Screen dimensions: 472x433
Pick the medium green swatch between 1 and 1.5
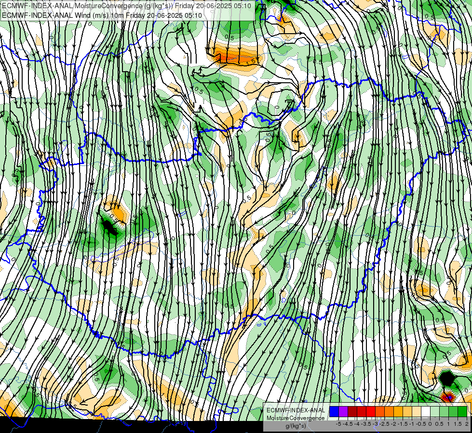pyautogui.click(x=453, y=412)
